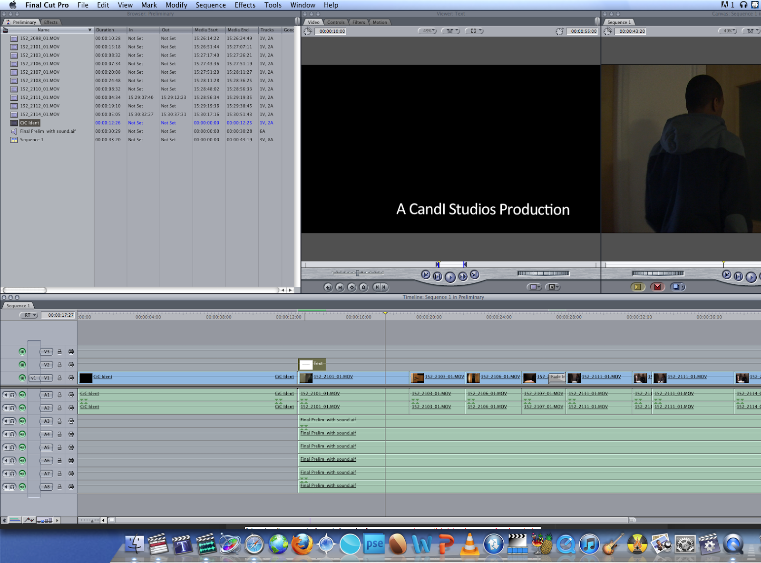Select v1 source control button
The width and height of the screenshot is (761, 563).
[34, 378]
